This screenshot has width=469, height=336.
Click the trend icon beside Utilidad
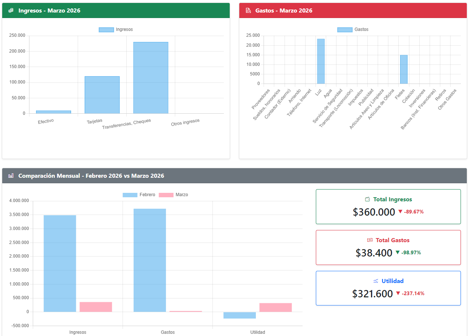tap(376, 281)
